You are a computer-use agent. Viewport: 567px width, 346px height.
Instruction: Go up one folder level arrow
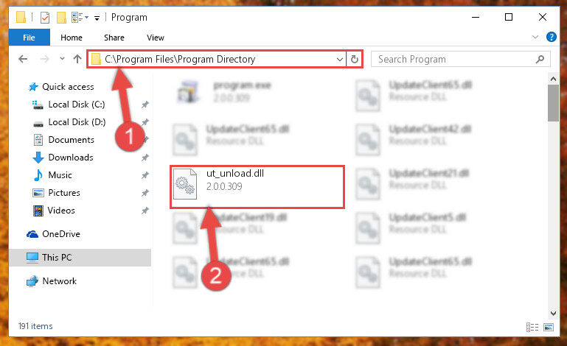point(77,59)
